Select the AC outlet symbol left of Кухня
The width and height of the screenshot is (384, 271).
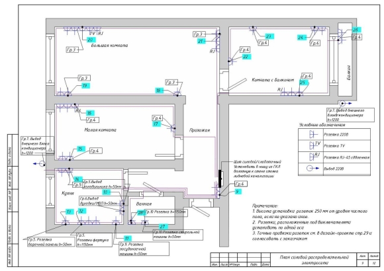pyautogui.click(x=39, y=163)
